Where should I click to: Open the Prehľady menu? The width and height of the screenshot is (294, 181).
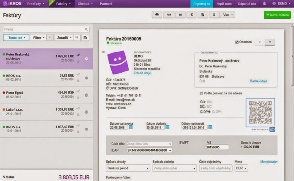36,4
